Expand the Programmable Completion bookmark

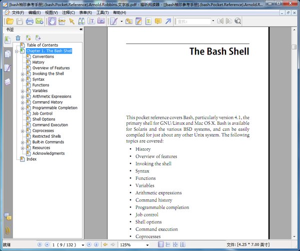22,108
